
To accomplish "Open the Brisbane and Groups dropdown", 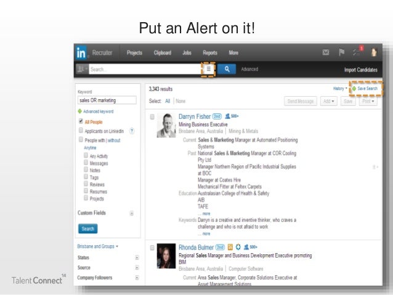I will (x=97, y=246).
